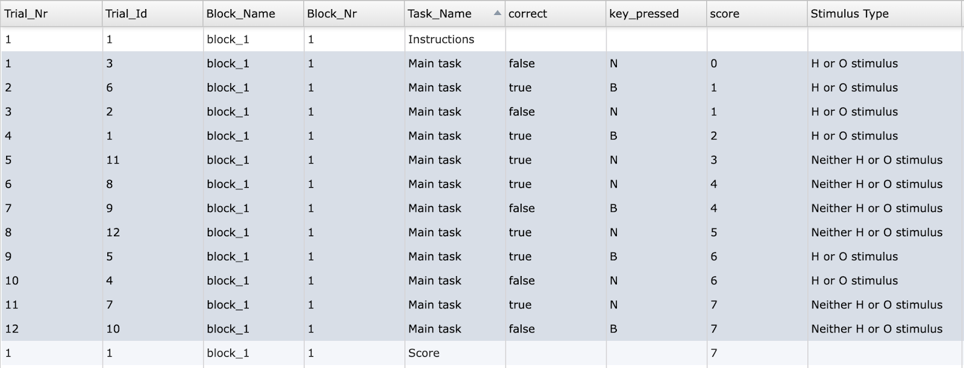
Task: Sort by Trial_Id column header
Action: [x=152, y=13]
